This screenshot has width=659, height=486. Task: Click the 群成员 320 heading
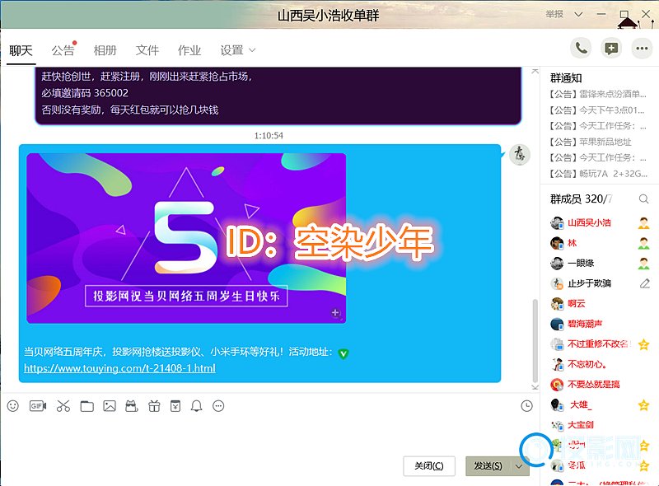582,199
